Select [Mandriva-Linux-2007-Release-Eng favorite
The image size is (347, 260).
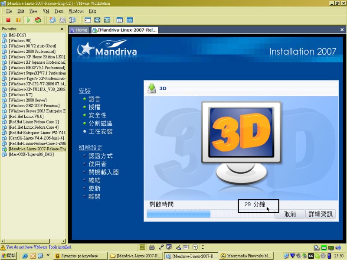coord(37,149)
